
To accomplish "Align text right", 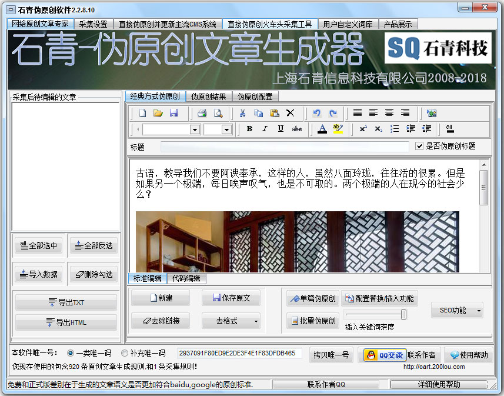I will point(405,112).
